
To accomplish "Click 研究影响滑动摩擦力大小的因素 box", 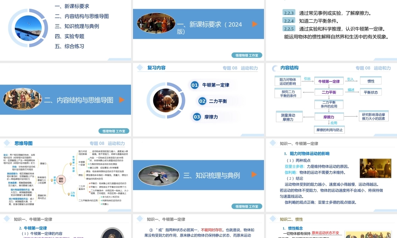I will (374, 116).
